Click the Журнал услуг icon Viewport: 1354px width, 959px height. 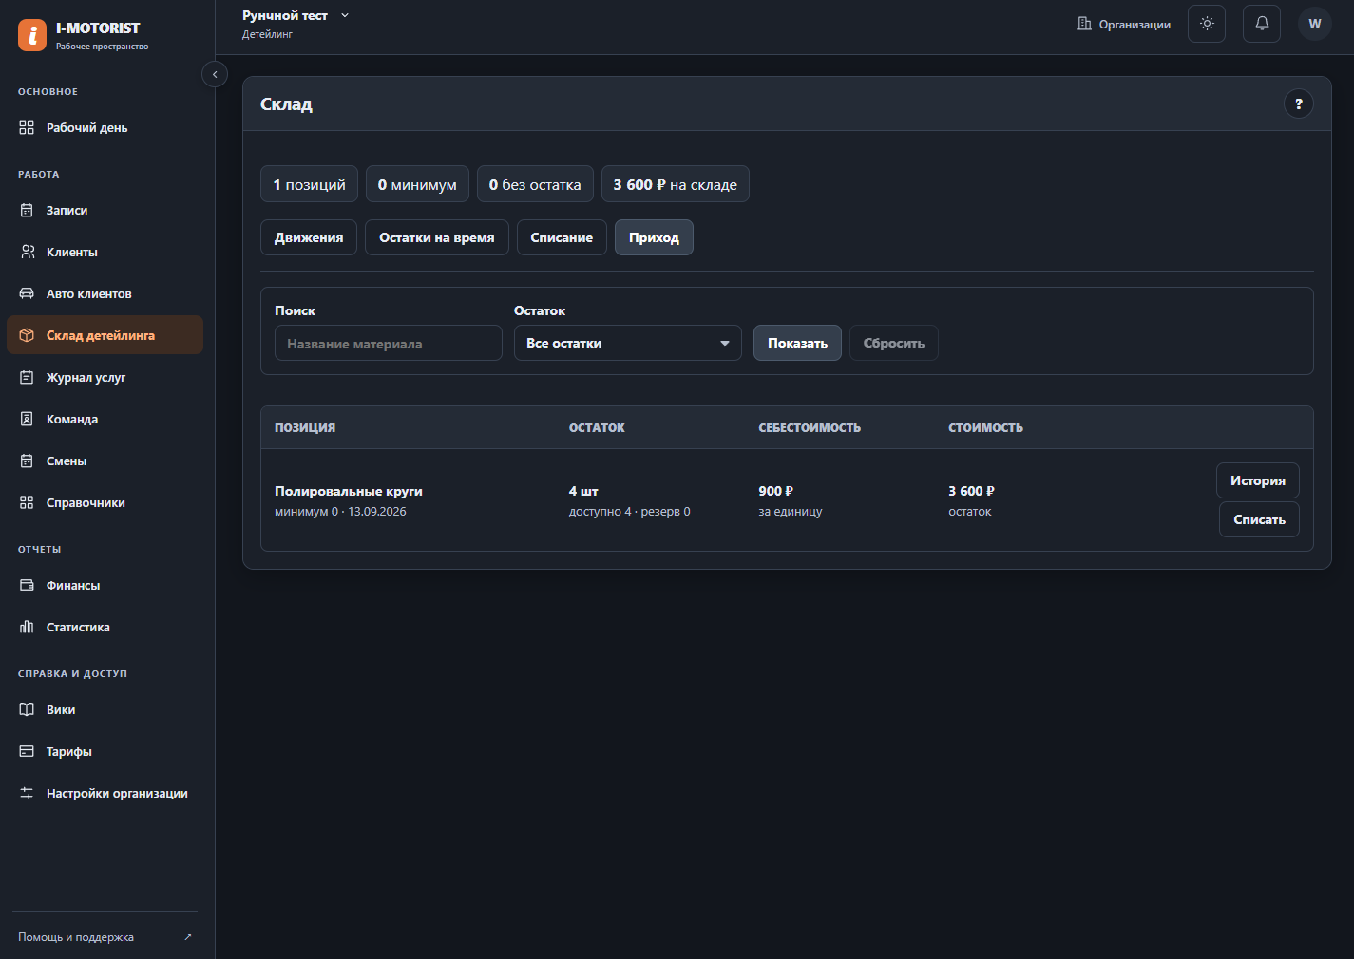click(27, 377)
